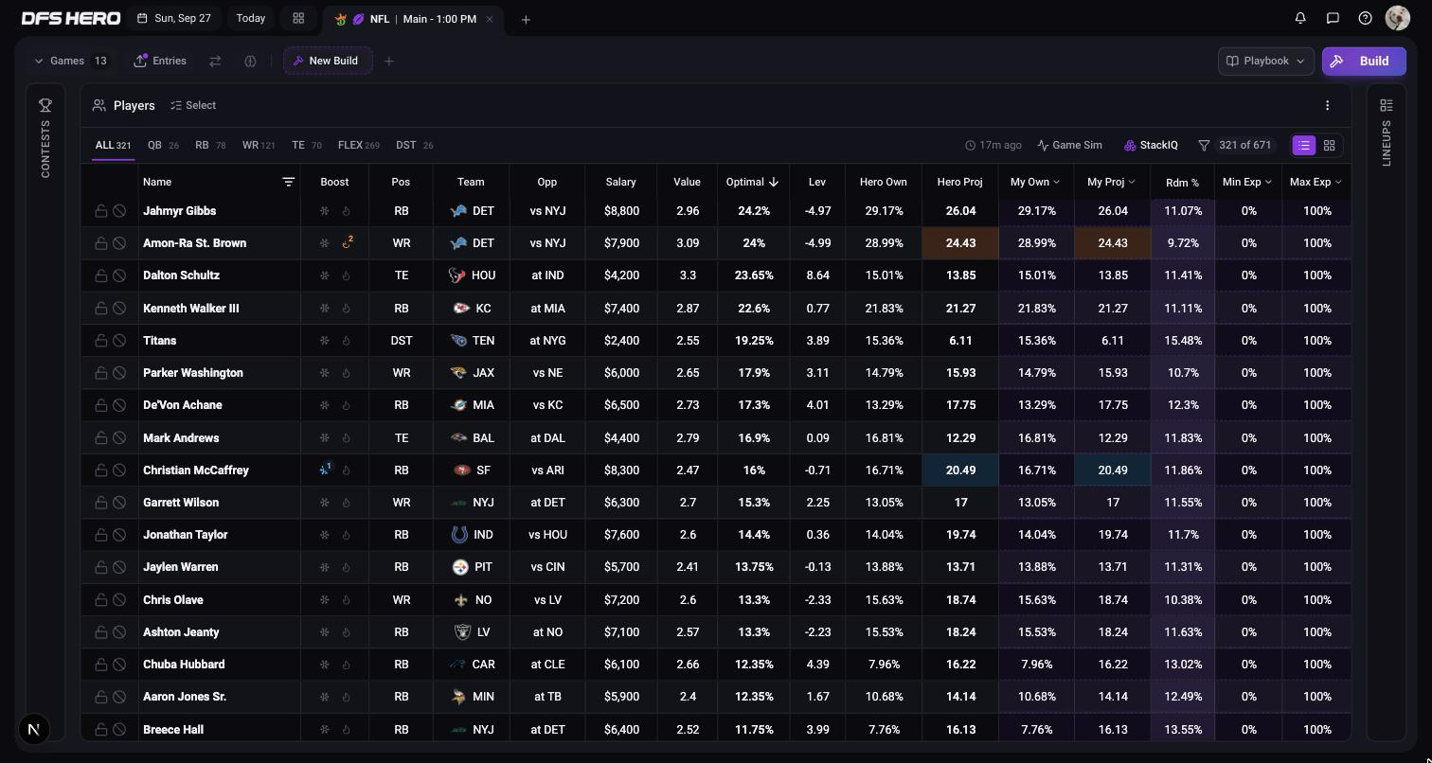The width and height of the screenshot is (1432, 763).
Task: Open the slate grid icon beside Today
Action: (298, 18)
